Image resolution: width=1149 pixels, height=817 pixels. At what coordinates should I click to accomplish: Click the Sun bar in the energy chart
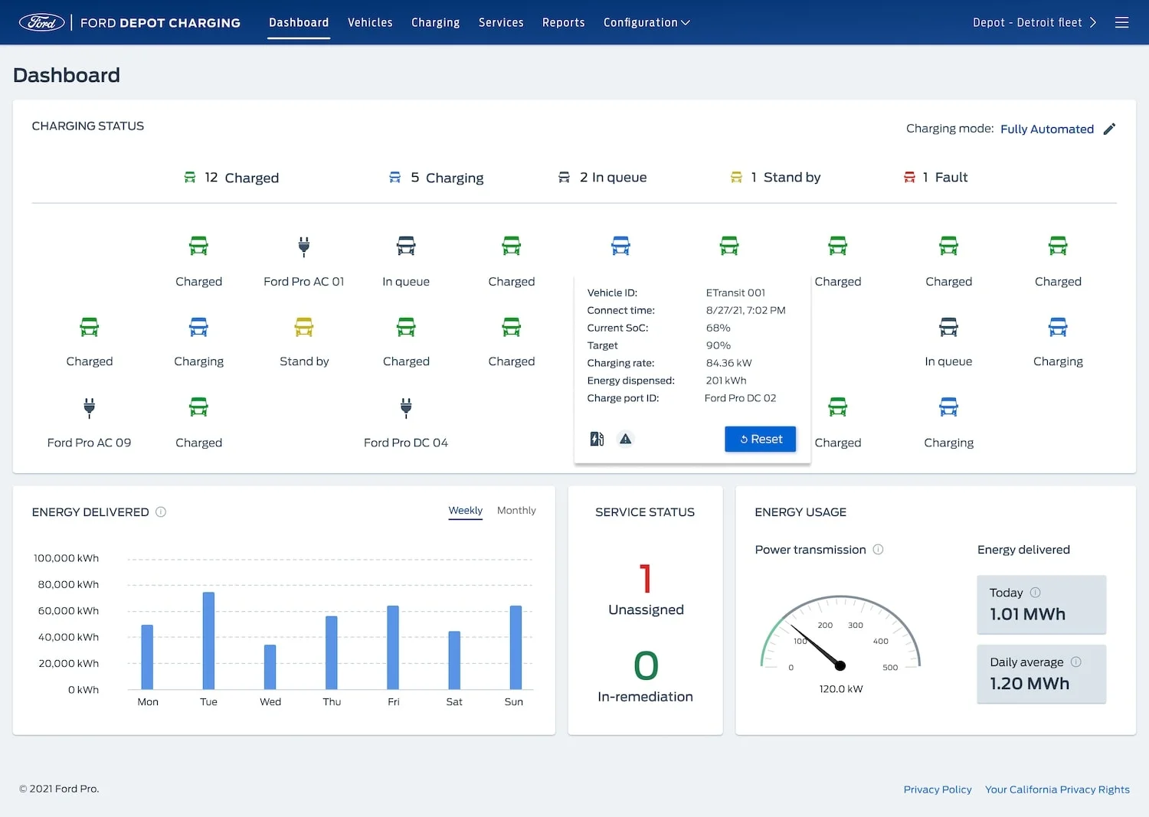click(516, 648)
